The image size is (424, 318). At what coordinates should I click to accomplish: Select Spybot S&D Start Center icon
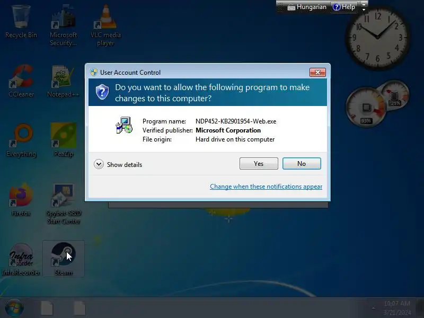(63, 204)
